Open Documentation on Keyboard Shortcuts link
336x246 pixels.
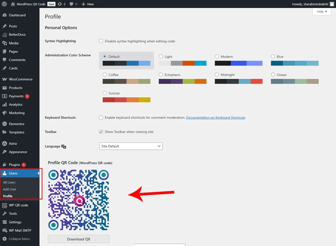[216, 118]
